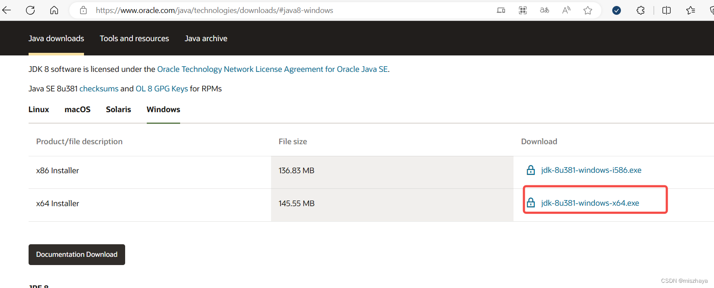
Task: Open the QR code grid icon
Action: pos(523,10)
